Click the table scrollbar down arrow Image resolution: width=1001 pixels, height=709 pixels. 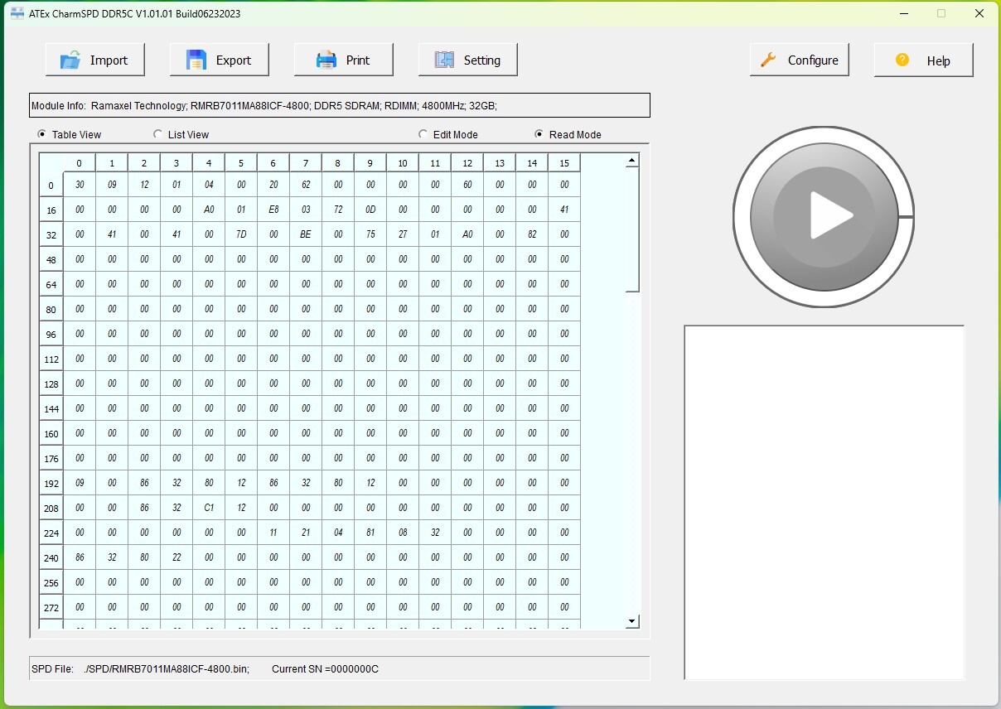[632, 620]
